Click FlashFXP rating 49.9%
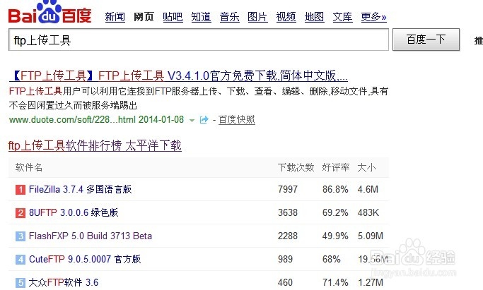Image resolution: width=483 pixels, height=290 pixels. [x=335, y=236]
